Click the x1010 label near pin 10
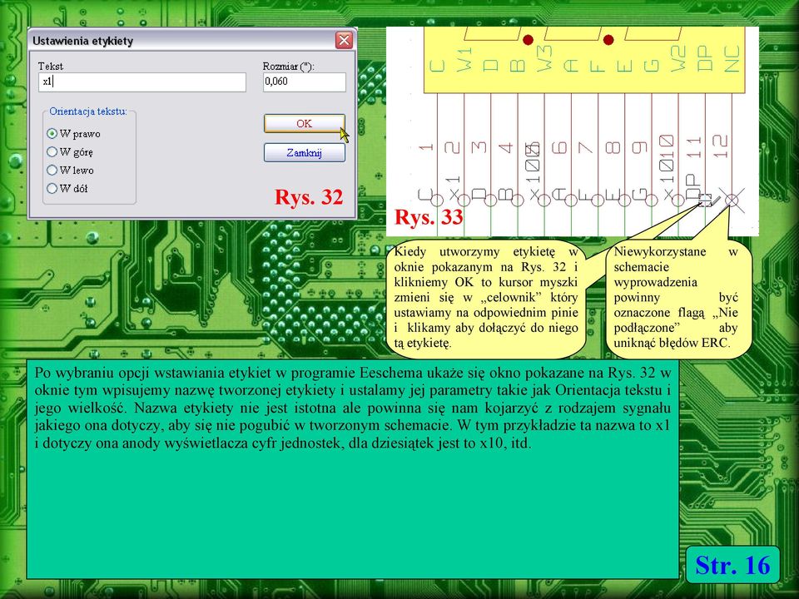 [x=666, y=166]
